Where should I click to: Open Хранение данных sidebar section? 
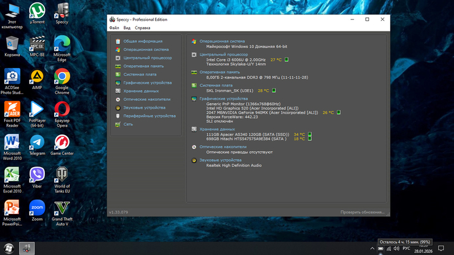[x=141, y=91]
